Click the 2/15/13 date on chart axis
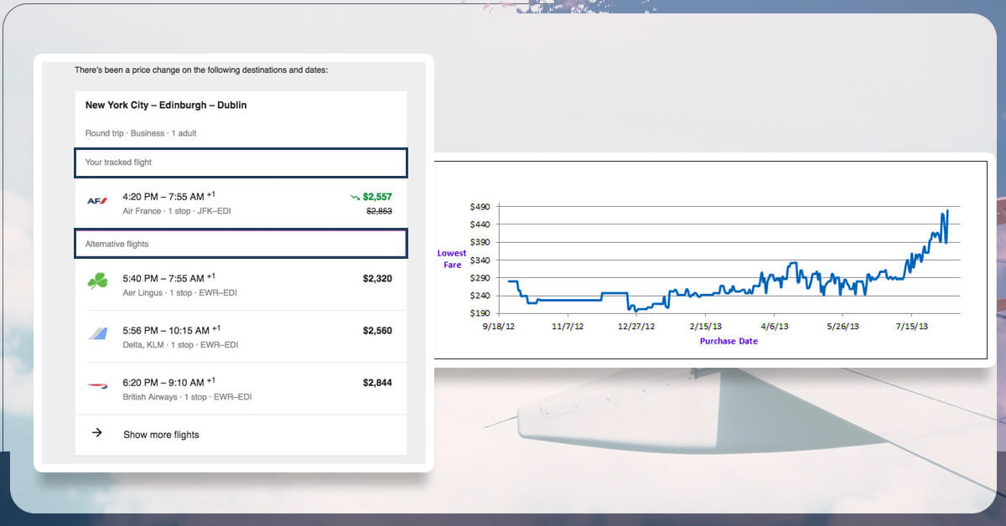The image size is (1006, 526). [705, 326]
